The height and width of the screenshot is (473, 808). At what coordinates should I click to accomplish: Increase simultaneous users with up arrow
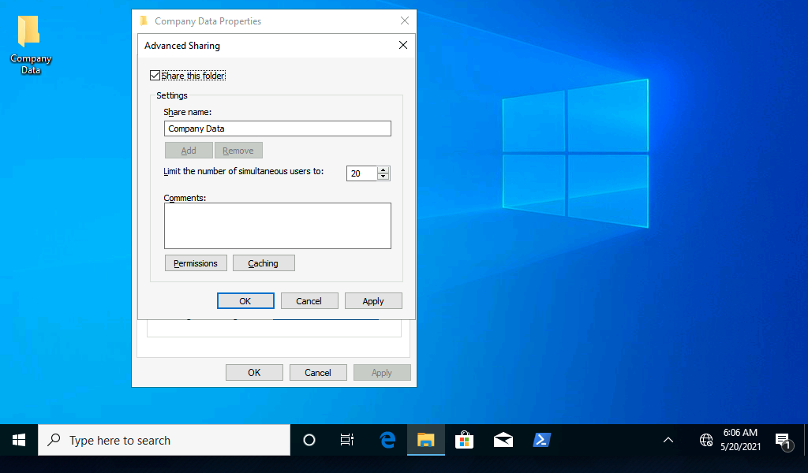(x=383, y=169)
